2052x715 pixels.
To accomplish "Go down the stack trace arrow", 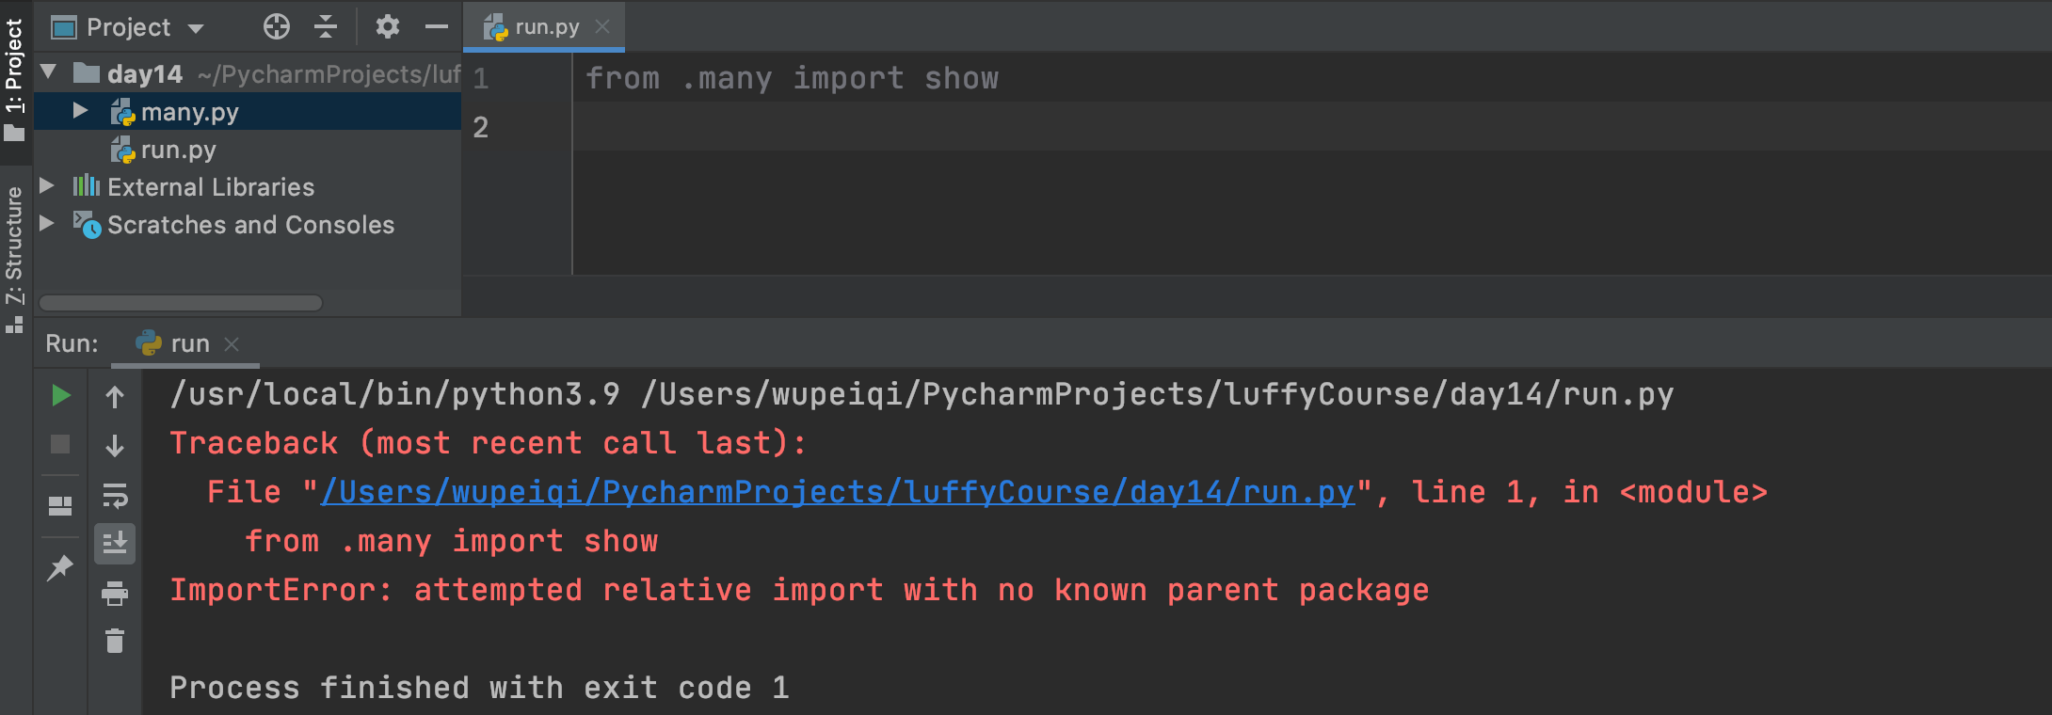I will (115, 445).
